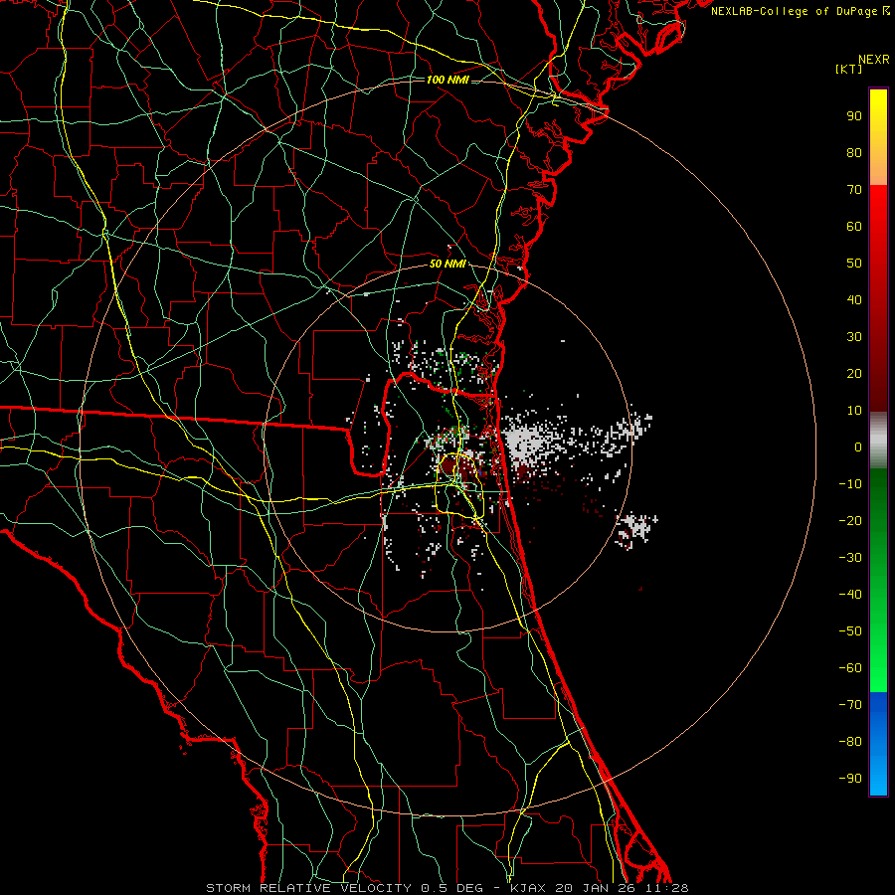Click the 50 value on the velocity scale

click(854, 264)
